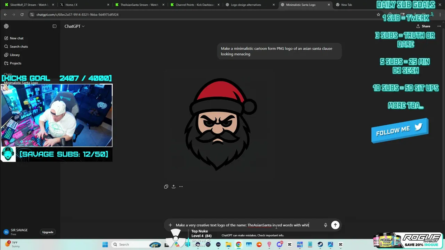Click the site info icon in address bar
The width and height of the screenshot is (445, 250).
pyautogui.click(x=32, y=15)
